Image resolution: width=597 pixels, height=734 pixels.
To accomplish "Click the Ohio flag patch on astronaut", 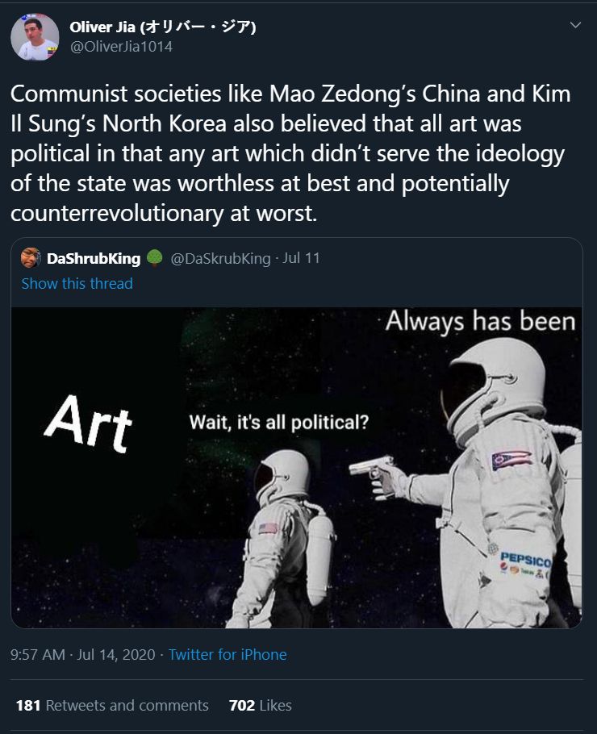I will pyautogui.click(x=511, y=460).
